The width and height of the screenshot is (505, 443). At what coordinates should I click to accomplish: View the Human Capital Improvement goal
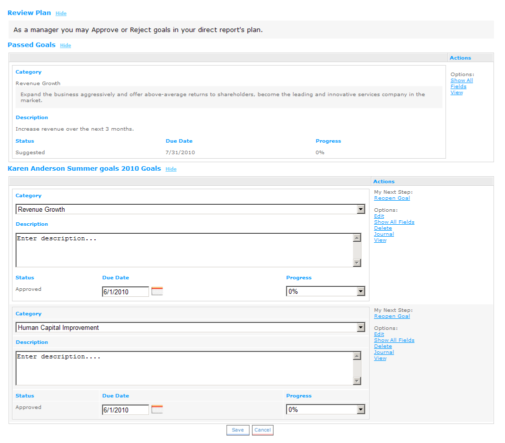pos(380,358)
